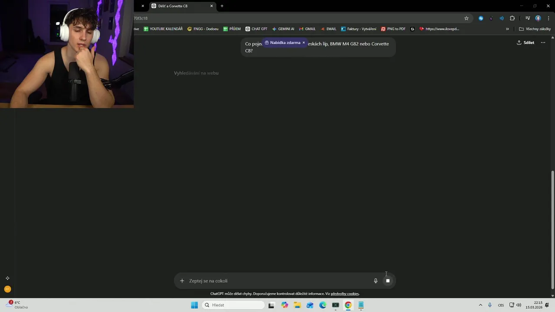Open File Explorer from the taskbar
Viewport: 555px width, 312px height.
[x=297, y=305]
